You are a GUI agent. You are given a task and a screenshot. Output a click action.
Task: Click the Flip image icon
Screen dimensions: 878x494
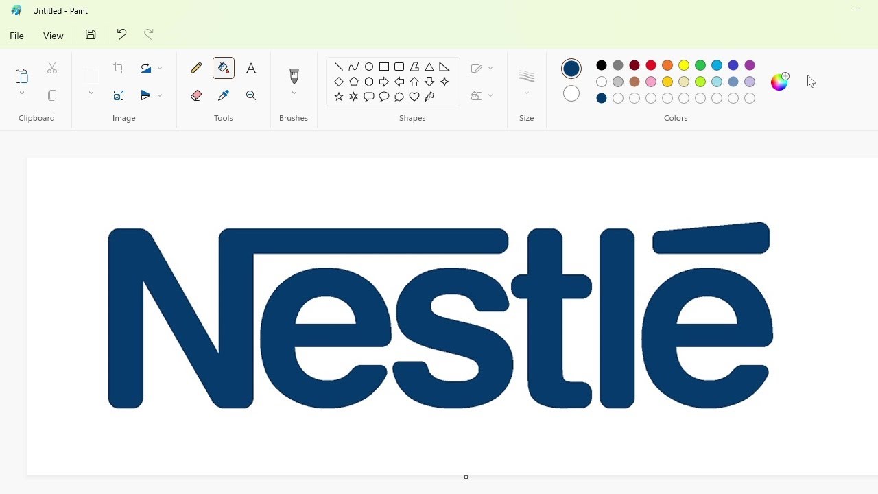point(146,95)
